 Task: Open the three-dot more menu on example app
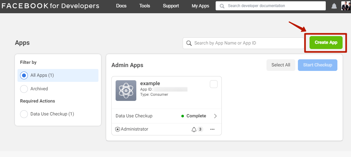(x=212, y=129)
